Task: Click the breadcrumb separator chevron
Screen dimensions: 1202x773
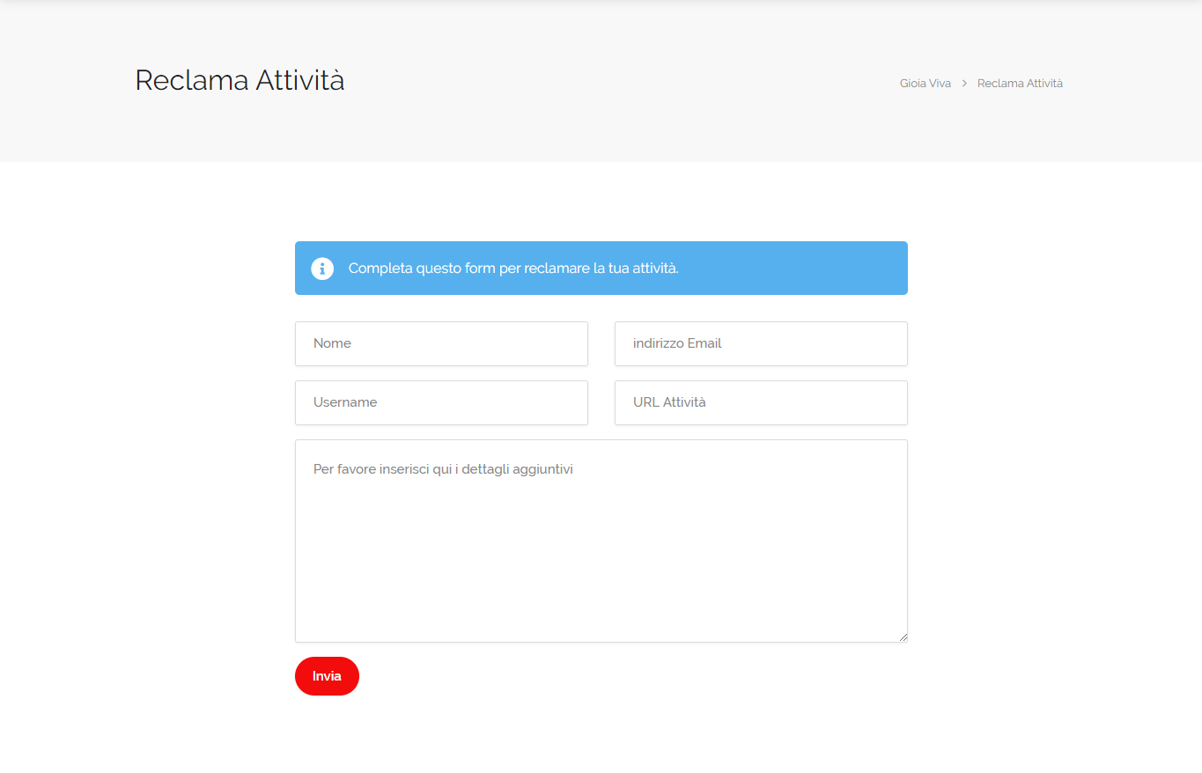Action: tap(964, 84)
